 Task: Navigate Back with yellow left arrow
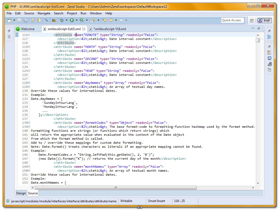coord(111,20)
